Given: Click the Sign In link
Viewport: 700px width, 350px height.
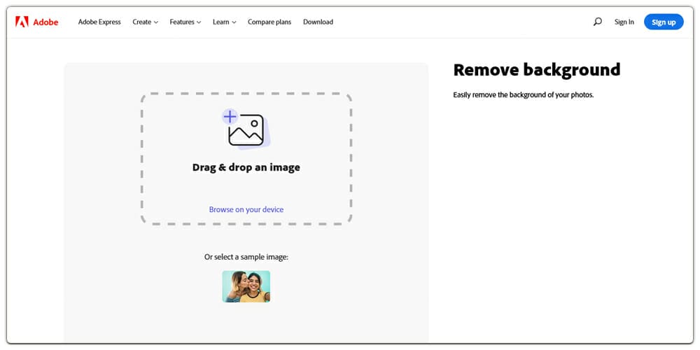Looking at the screenshot, I should tap(624, 22).
